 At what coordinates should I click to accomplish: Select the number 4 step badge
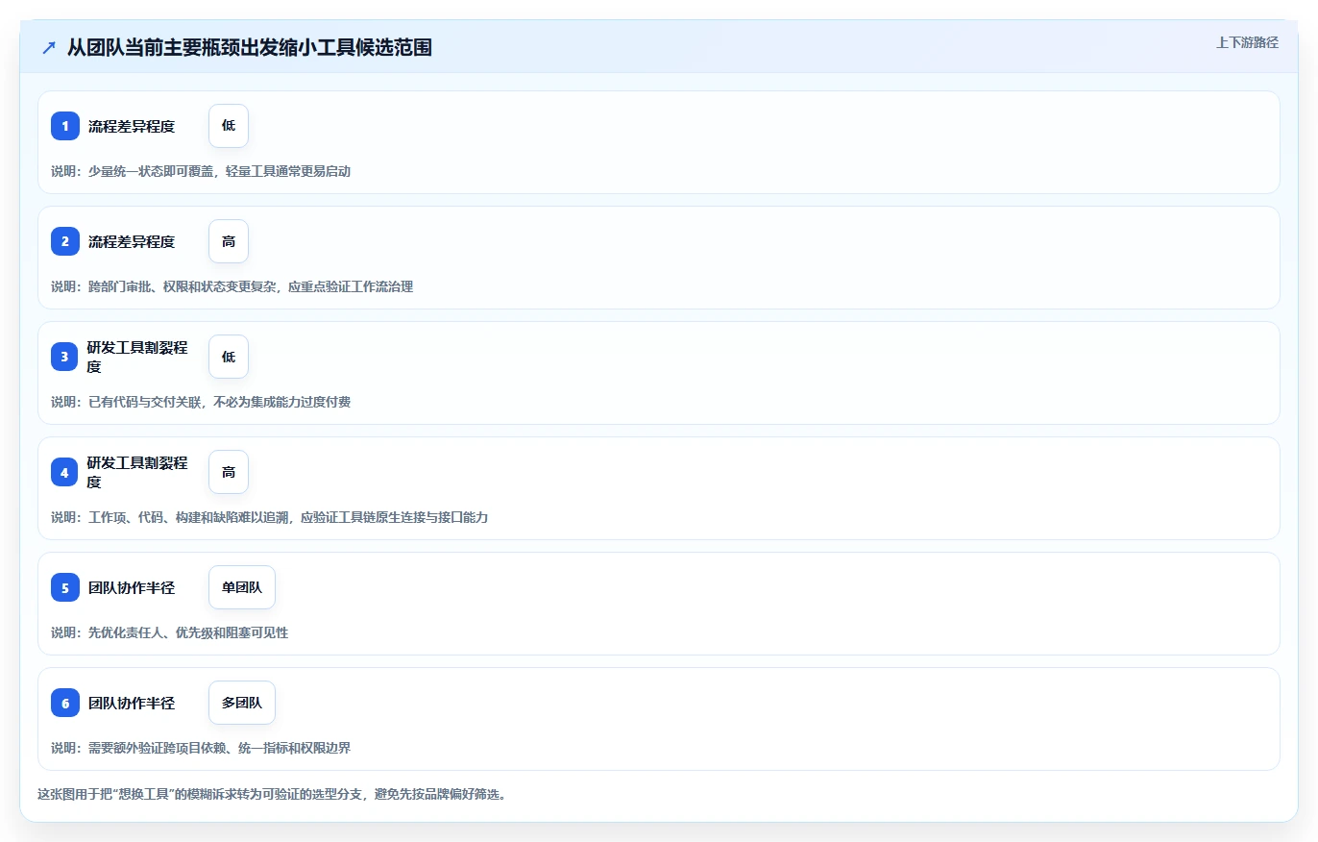[x=65, y=472]
